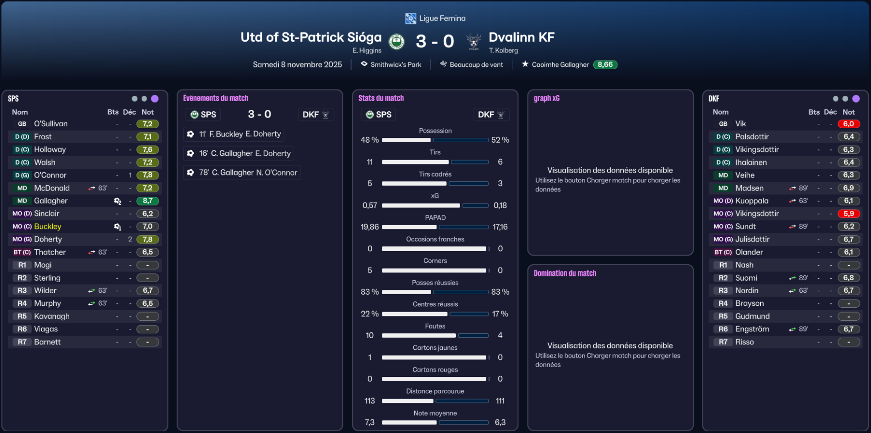
Task: Click the wind weather icon
Action: [443, 64]
